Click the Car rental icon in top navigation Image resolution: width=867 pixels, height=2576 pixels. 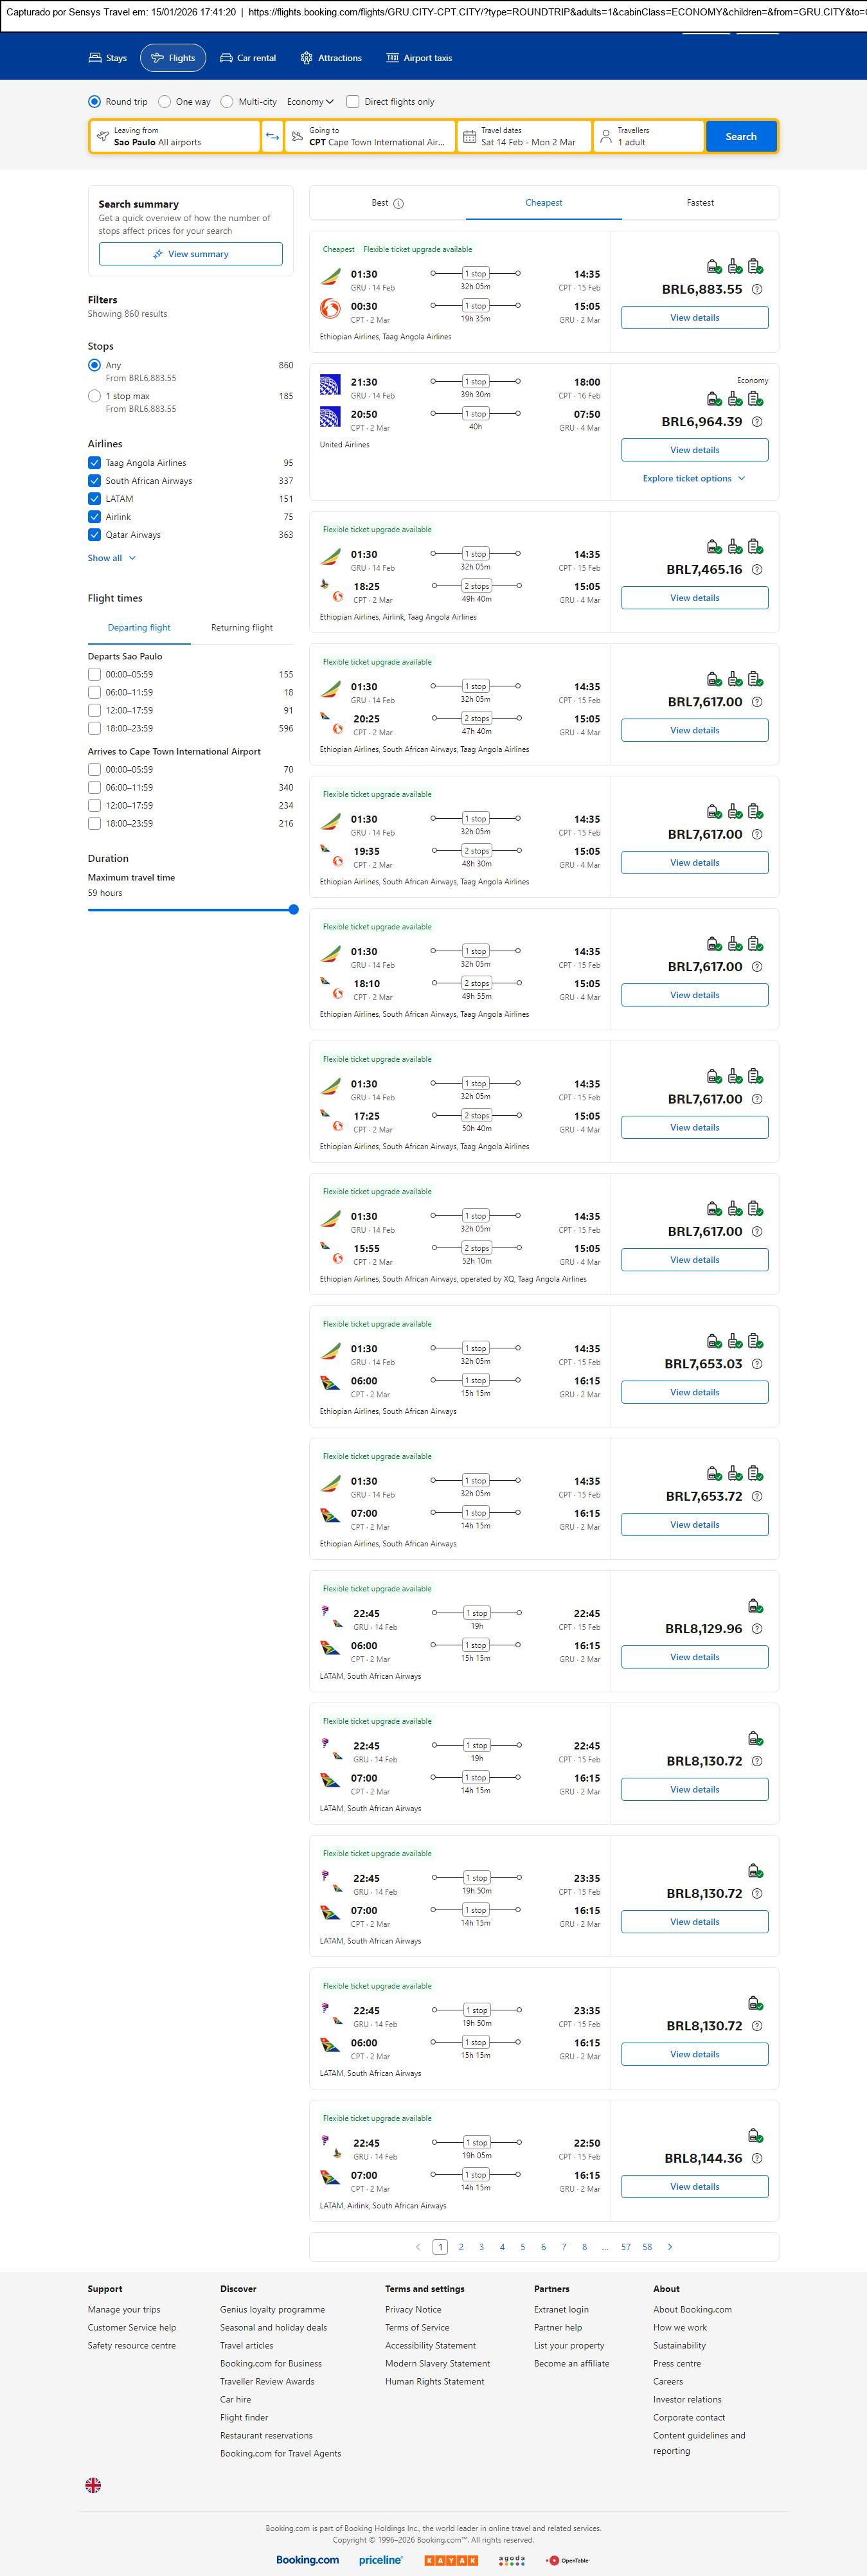point(226,58)
